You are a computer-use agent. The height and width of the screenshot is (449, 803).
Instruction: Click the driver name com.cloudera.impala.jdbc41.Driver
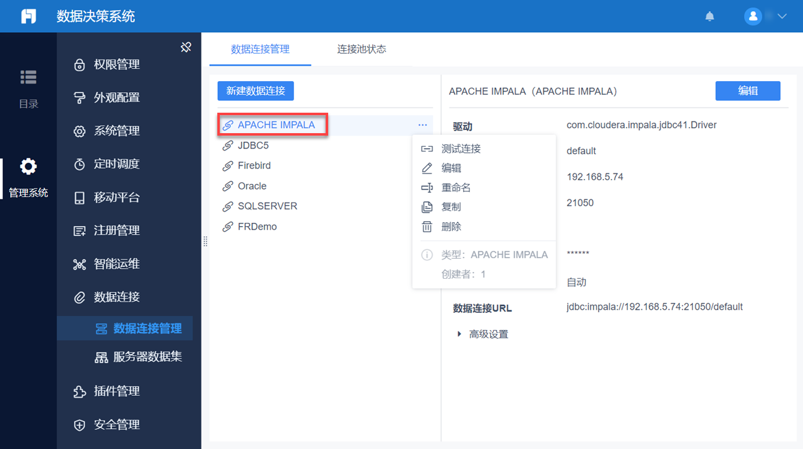point(641,125)
